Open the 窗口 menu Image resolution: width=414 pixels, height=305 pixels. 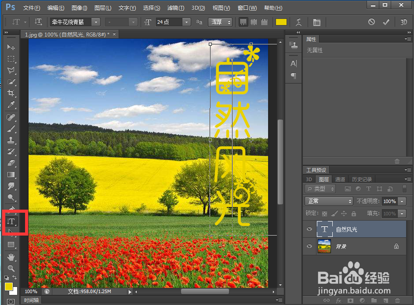click(247, 7)
